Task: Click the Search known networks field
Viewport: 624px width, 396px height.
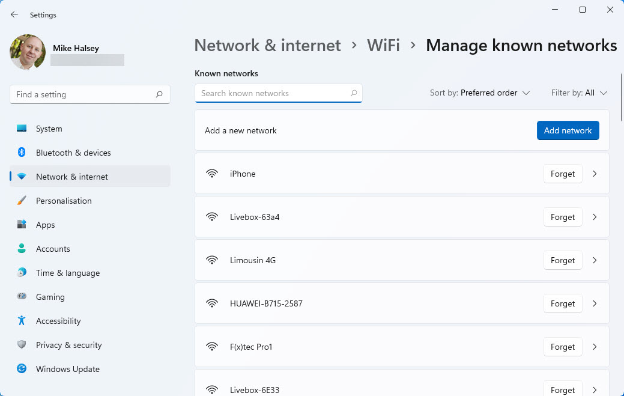Action: (x=273, y=93)
